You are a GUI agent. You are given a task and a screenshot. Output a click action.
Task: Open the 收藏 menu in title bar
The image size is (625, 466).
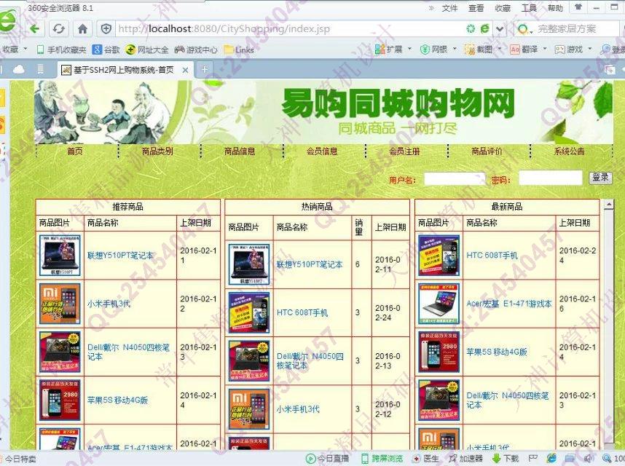pos(503,8)
